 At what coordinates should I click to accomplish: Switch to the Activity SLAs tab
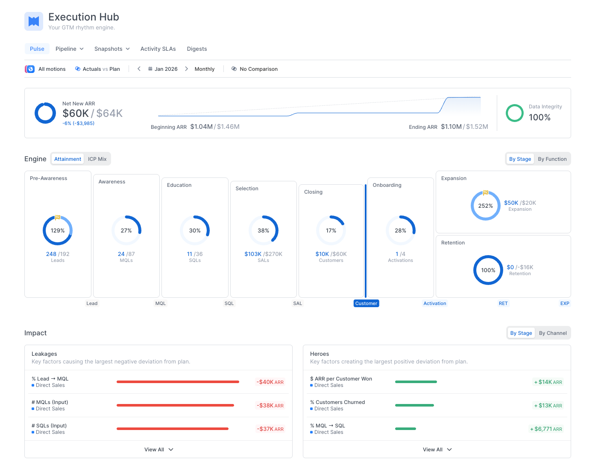pos(158,49)
